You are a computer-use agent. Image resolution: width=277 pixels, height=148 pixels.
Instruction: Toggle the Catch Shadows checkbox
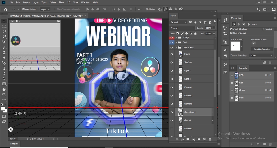click(231, 29)
